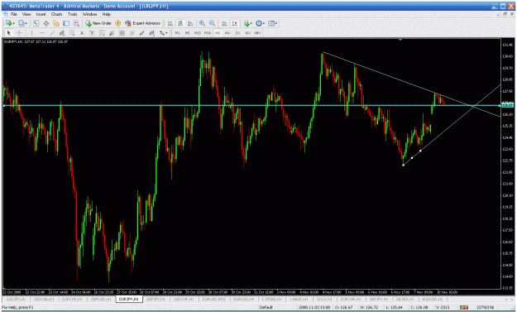Click the cyan horizontal line price label
The height and width of the screenshot is (312, 517).
(507, 105)
